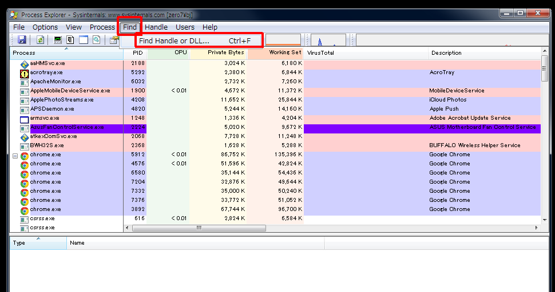The height and width of the screenshot is (292, 555).
Task: Open the Help menu
Action: [210, 27]
